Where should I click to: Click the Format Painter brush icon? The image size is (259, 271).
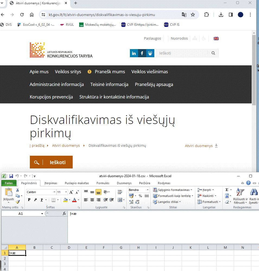point(18,202)
